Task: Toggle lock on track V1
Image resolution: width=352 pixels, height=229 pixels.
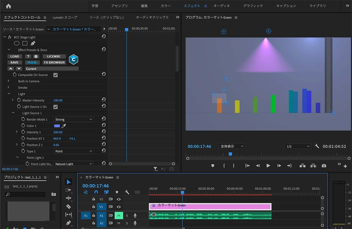Action: pos(94,207)
